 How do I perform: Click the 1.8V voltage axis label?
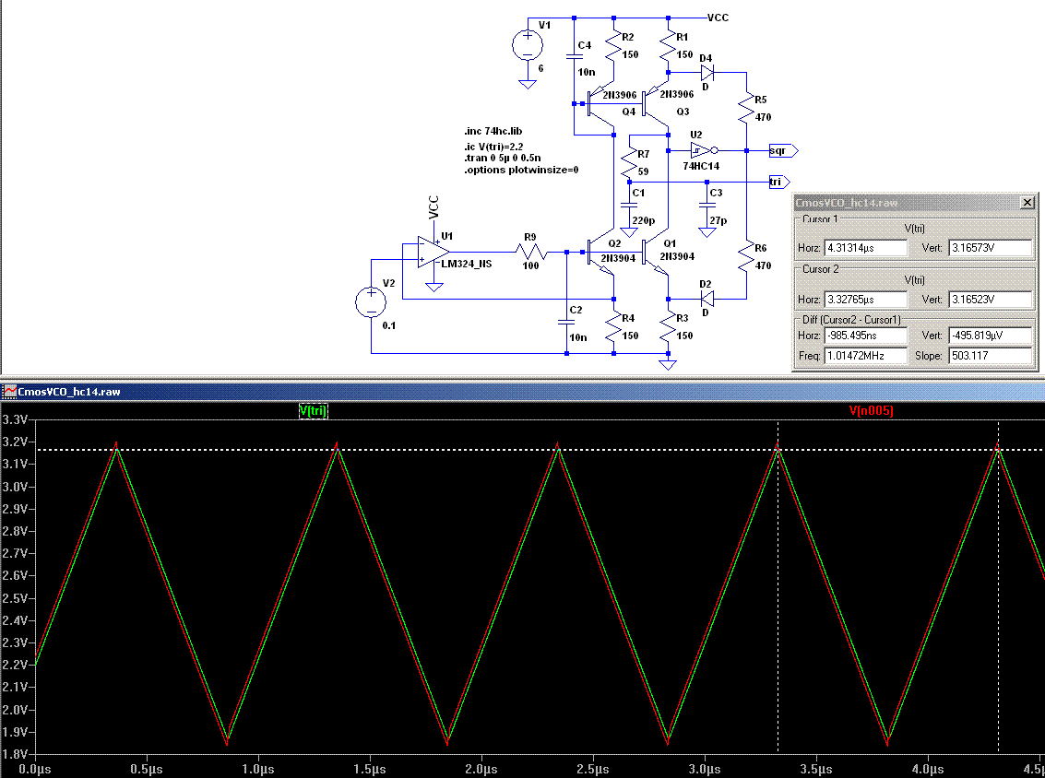click(x=14, y=754)
